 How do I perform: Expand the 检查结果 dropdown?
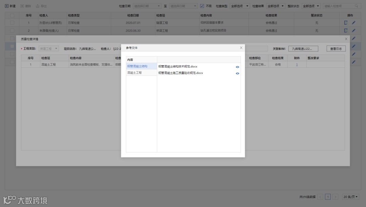pyautogui.click(x=276, y=6)
